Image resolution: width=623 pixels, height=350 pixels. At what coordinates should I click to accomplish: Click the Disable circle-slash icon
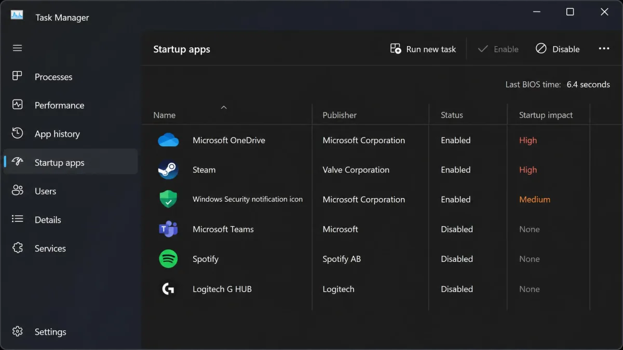point(541,49)
